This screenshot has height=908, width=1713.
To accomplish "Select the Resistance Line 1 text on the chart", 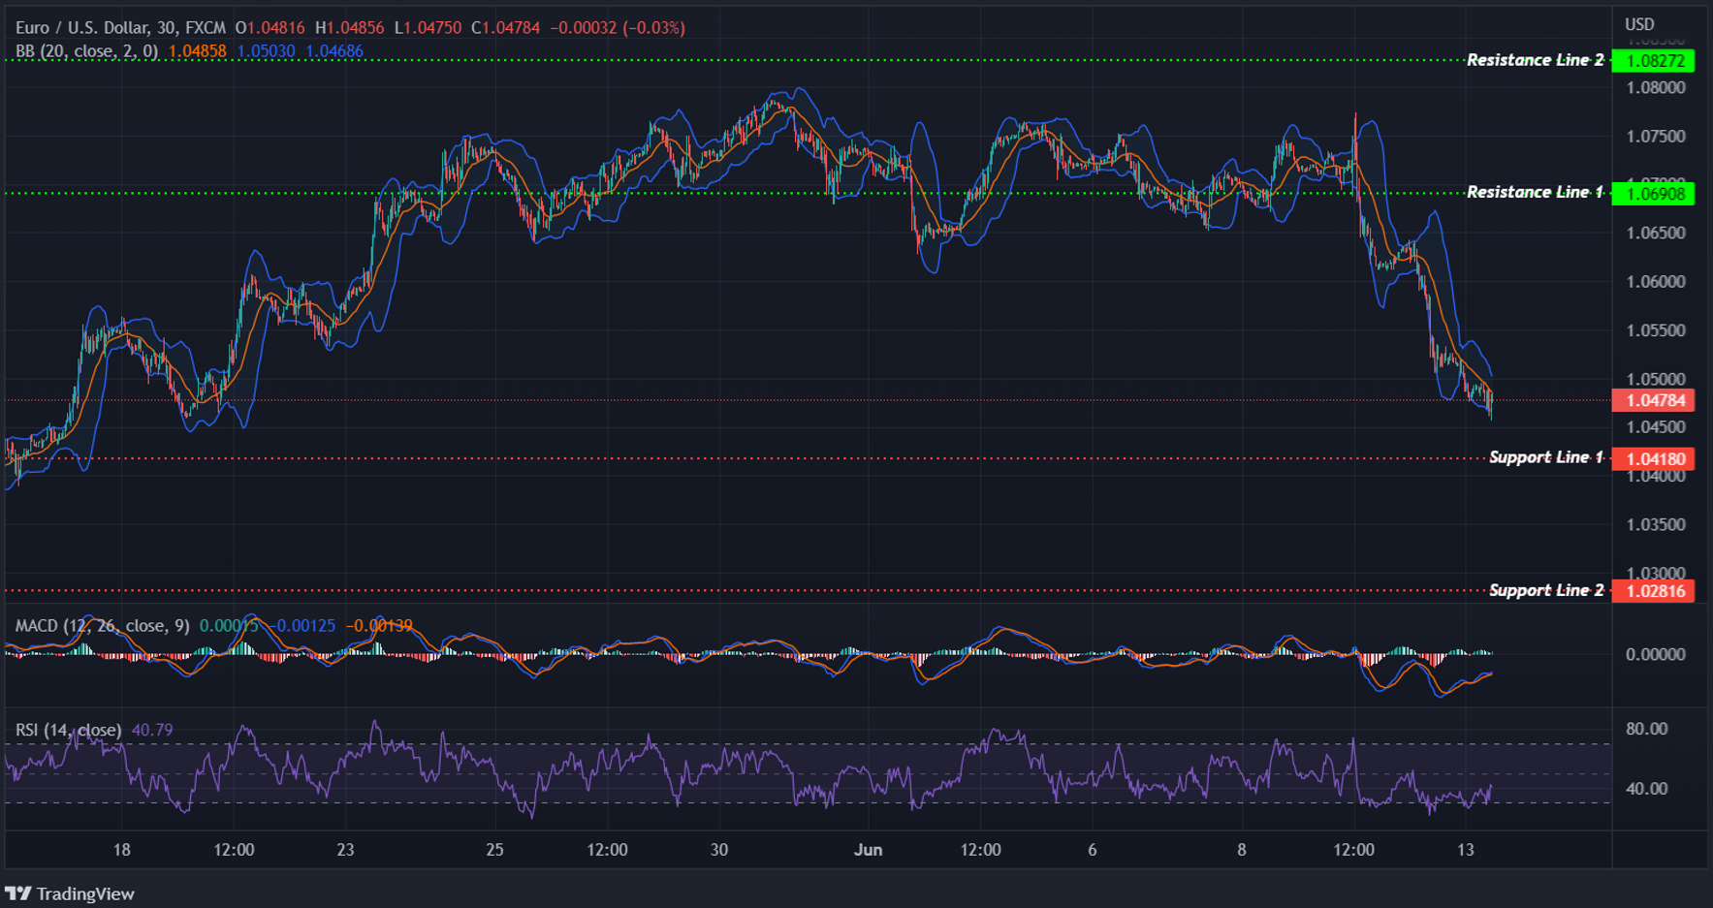I will [1535, 192].
